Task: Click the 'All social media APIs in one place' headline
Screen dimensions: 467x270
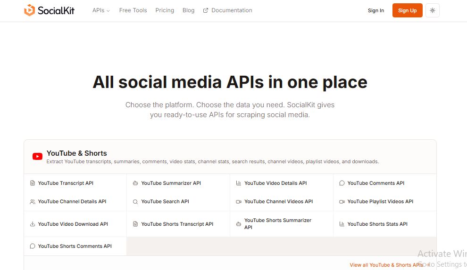Action: point(230,82)
